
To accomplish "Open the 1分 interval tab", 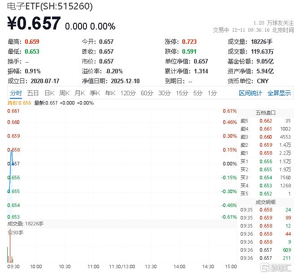I will point(212,93).
